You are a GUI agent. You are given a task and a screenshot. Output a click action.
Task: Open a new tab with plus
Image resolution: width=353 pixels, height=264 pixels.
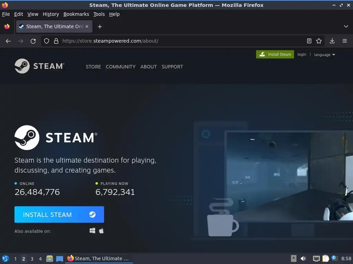coord(100,27)
